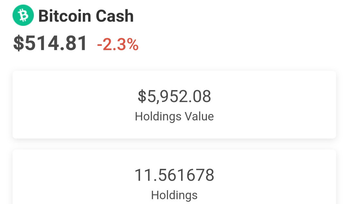The image size is (348, 204).
Task: Click the red -2.3% price change
Action: (x=118, y=45)
